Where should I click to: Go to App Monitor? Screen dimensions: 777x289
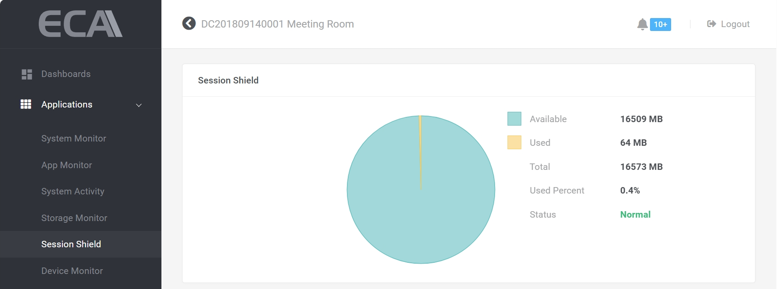(67, 165)
